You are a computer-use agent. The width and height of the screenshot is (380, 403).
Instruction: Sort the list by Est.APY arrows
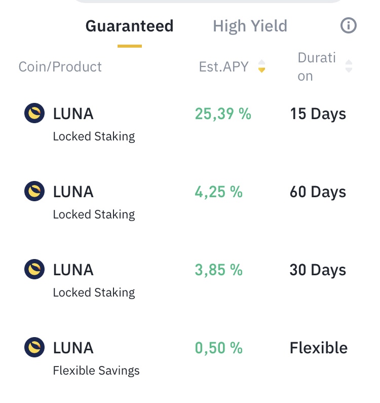pos(261,66)
